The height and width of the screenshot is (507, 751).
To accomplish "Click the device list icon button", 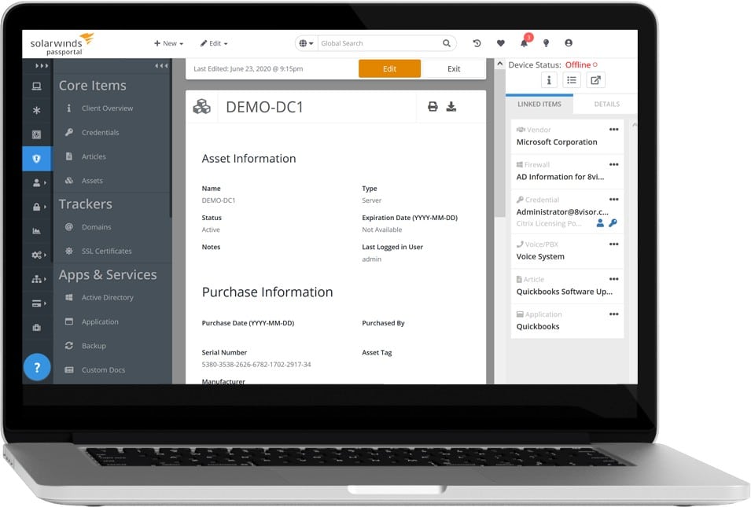I will coord(572,80).
